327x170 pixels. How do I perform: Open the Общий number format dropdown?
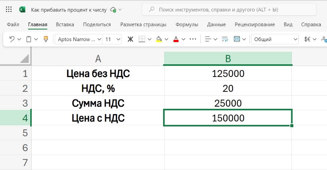(295, 39)
